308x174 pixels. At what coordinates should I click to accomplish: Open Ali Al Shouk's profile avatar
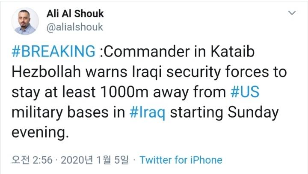point(24,21)
